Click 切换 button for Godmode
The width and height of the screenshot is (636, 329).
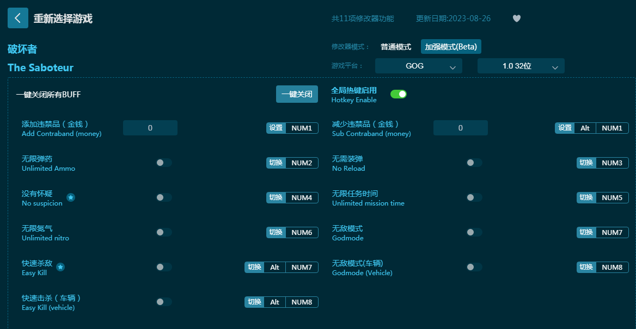click(586, 233)
